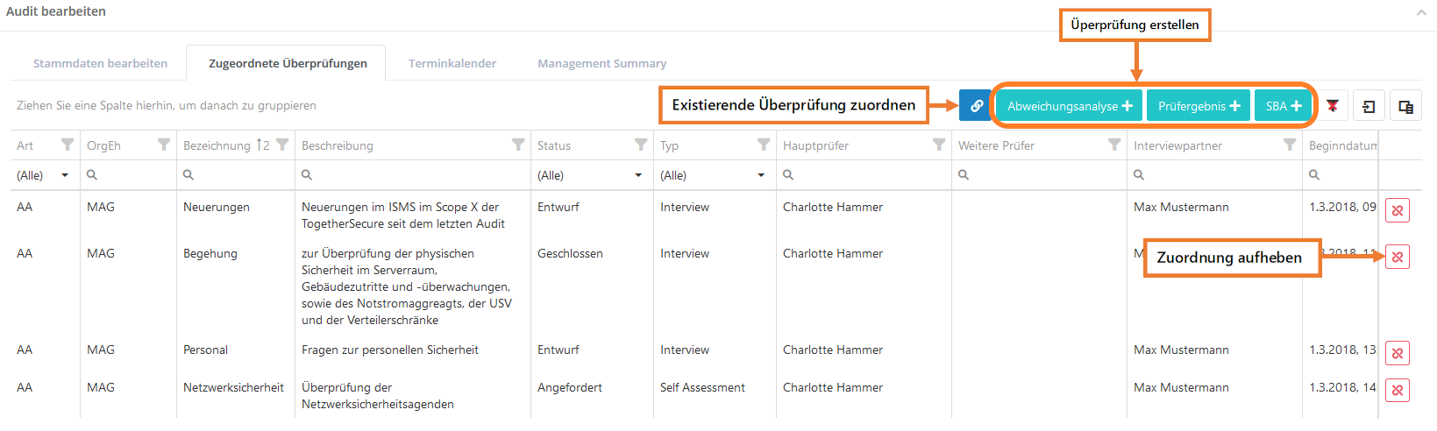
Task: Unlink the Personal row review
Action: click(x=1398, y=353)
